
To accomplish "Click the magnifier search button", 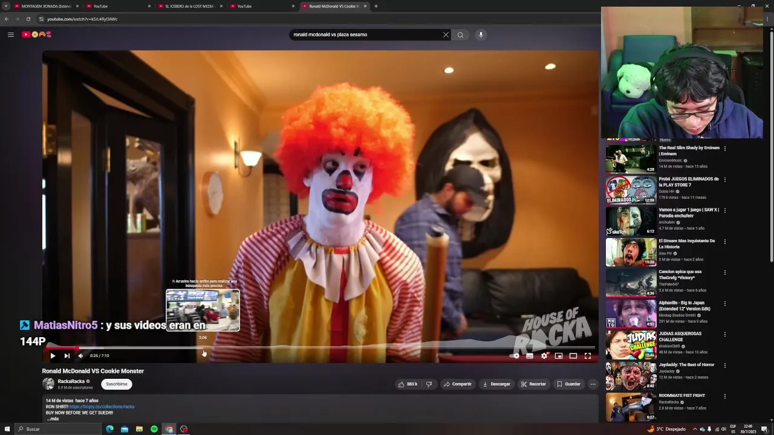I will (460, 34).
